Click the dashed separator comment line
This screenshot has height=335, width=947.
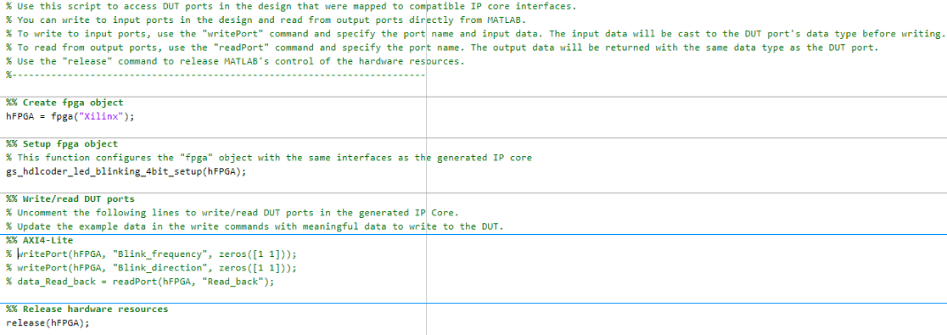point(215,75)
